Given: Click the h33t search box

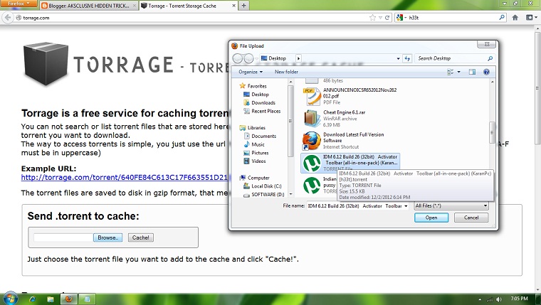Looking at the screenshot, I should click(x=453, y=18).
